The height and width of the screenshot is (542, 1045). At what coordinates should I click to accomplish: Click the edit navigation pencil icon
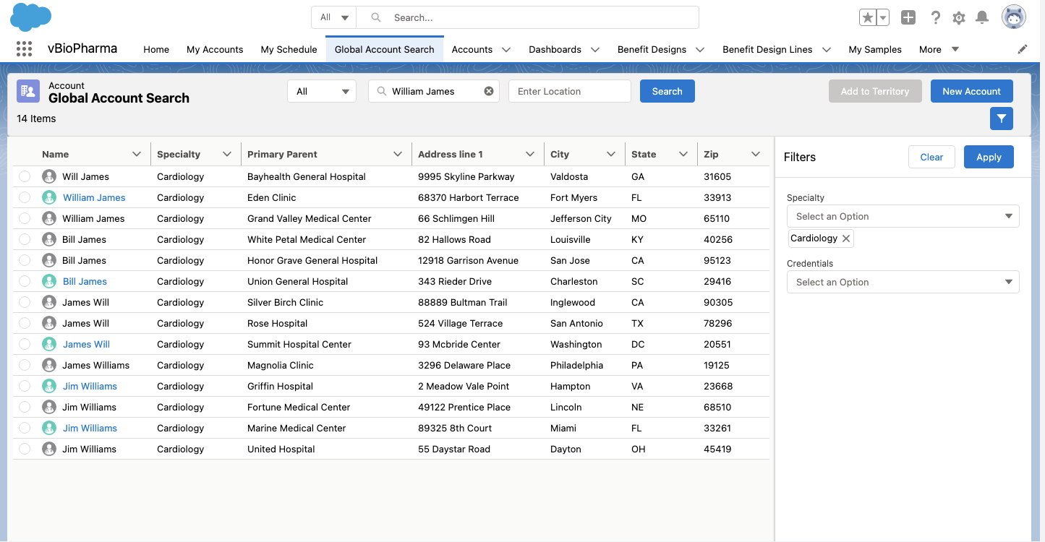click(1022, 49)
